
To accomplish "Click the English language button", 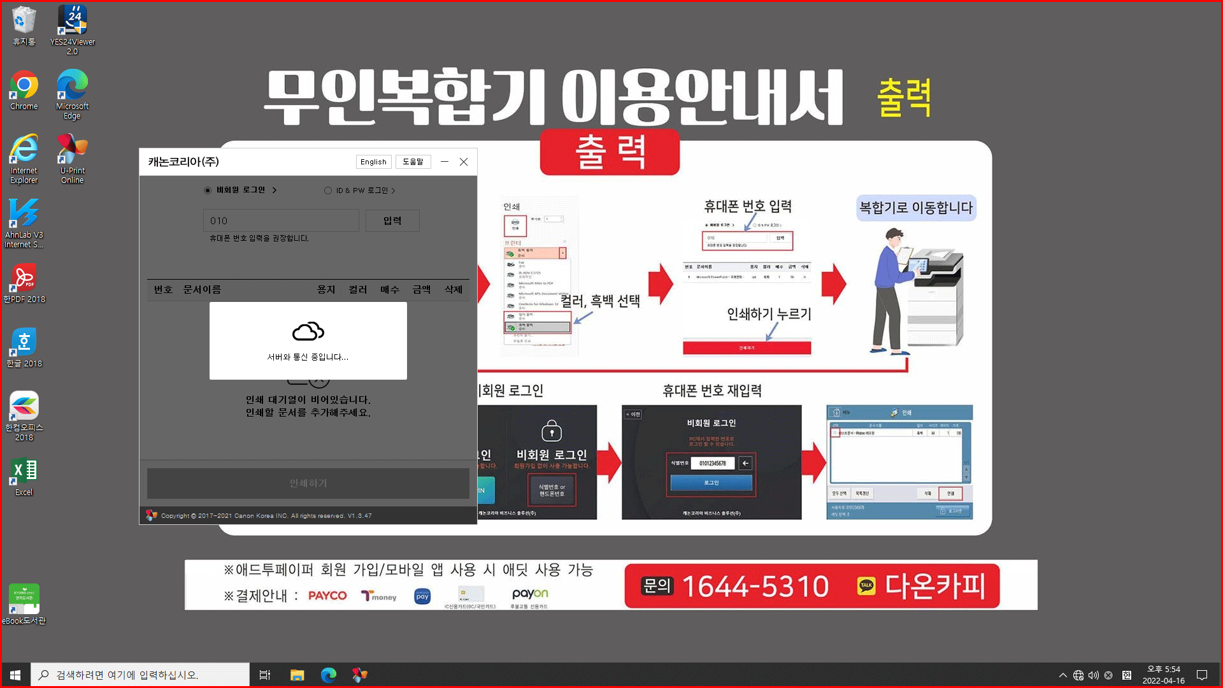I will pos(373,162).
